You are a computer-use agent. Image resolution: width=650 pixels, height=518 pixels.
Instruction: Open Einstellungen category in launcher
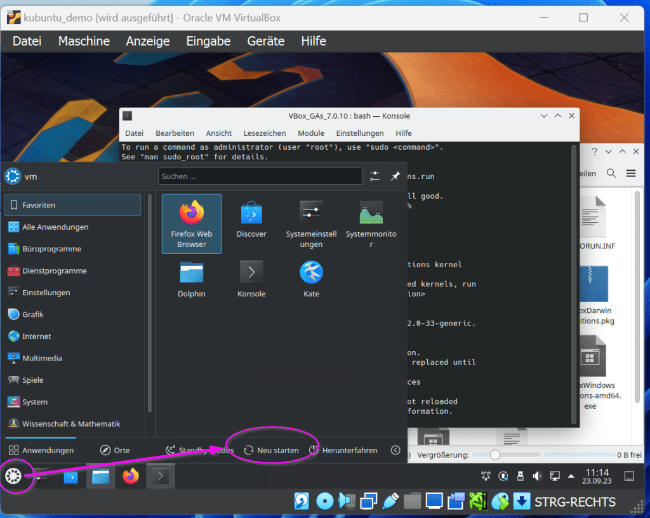click(72, 293)
